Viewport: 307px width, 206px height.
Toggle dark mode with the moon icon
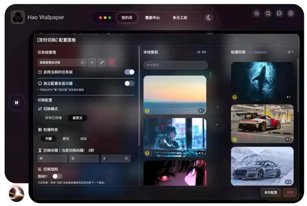208,18
